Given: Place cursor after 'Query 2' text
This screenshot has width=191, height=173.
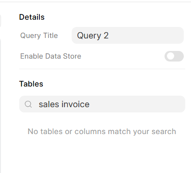Looking at the screenshot, I should pos(109,36).
